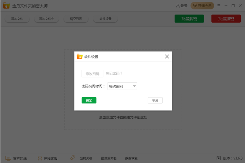Open the 定时关机 tool
Image resolution: width=245 pixels, height=163 pixels.
(x=86, y=158)
